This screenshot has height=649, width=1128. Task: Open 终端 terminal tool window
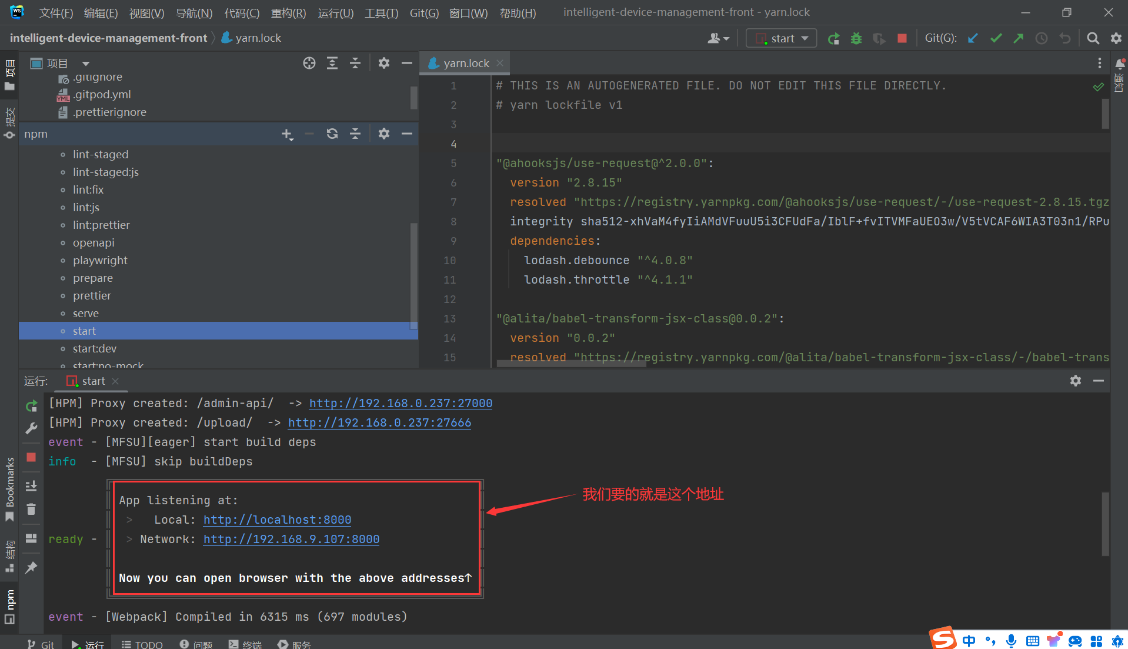click(x=245, y=644)
